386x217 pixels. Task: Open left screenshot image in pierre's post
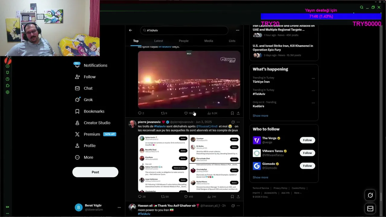coord(163,163)
